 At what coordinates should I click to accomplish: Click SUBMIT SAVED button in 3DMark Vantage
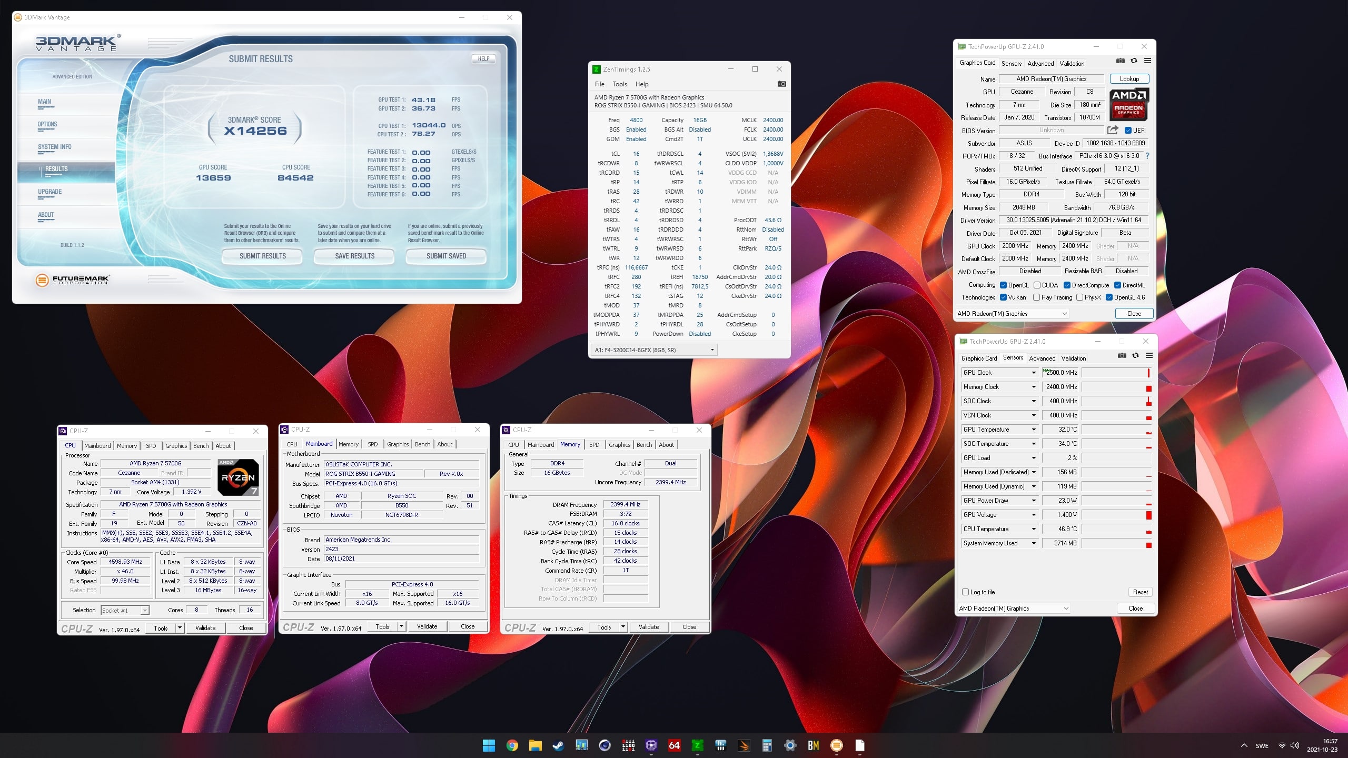446,256
